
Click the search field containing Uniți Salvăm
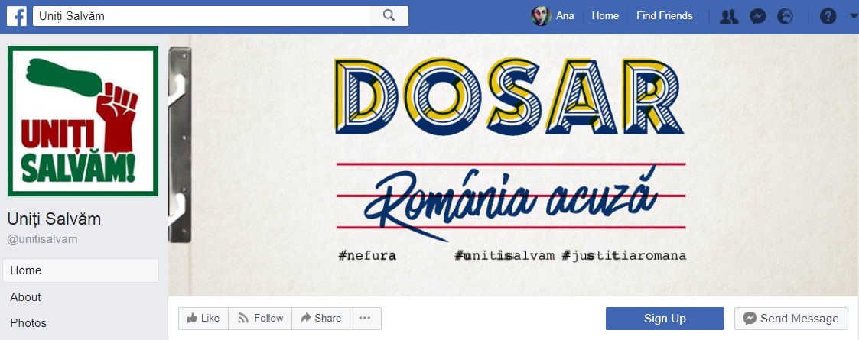[x=201, y=16]
